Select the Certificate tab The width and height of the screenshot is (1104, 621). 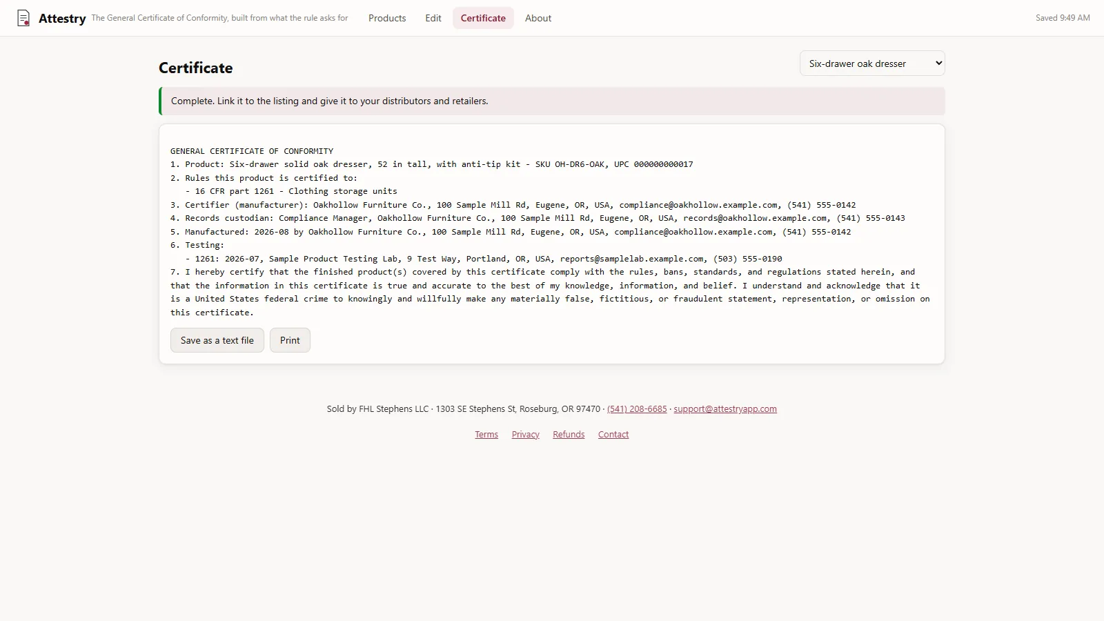[483, 18]
